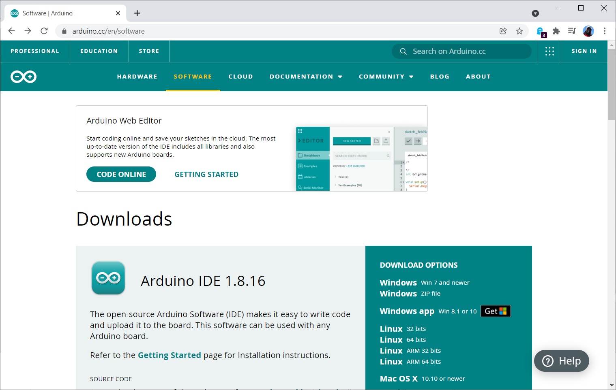Click the page vertical scrollbar thumb
Viewport: 616px width, 390px height.
[612, 84]
